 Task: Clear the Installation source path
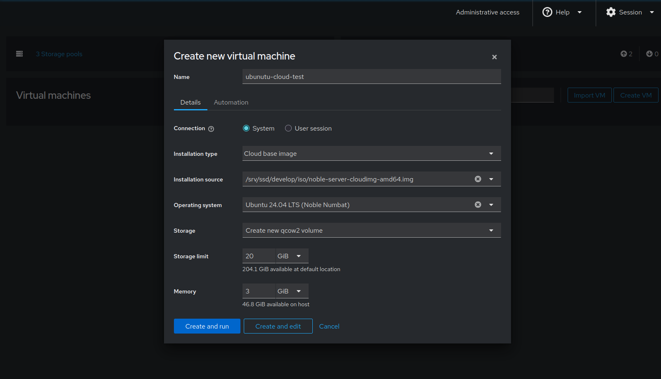(x=478, y=179)
